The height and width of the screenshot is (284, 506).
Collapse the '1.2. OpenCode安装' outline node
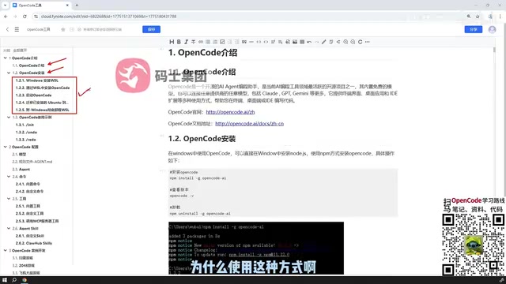pos(9,73)
